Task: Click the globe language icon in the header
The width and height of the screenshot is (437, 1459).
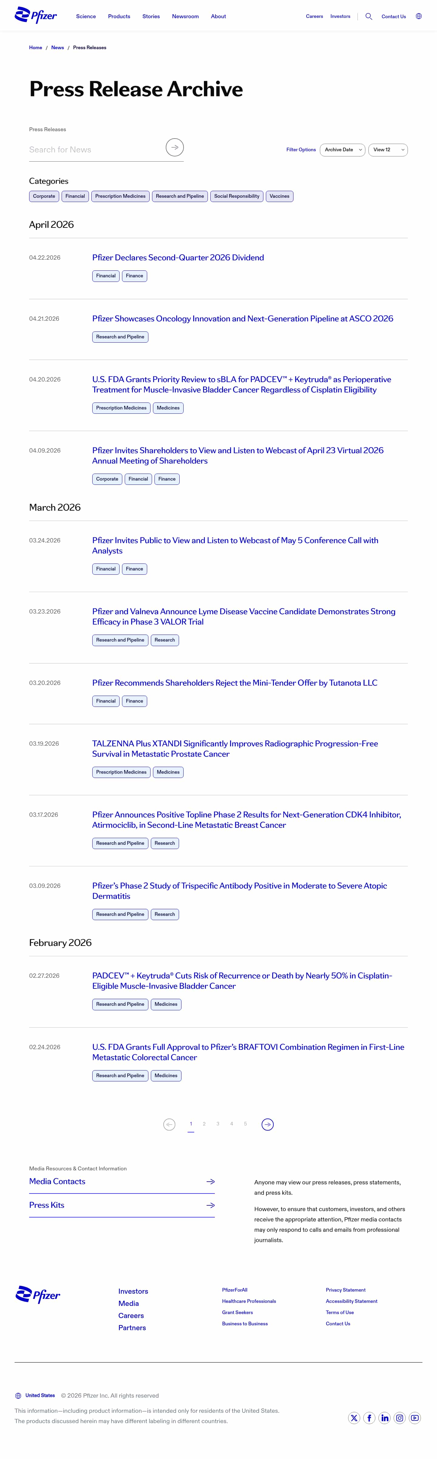Action: coord(418,16)
